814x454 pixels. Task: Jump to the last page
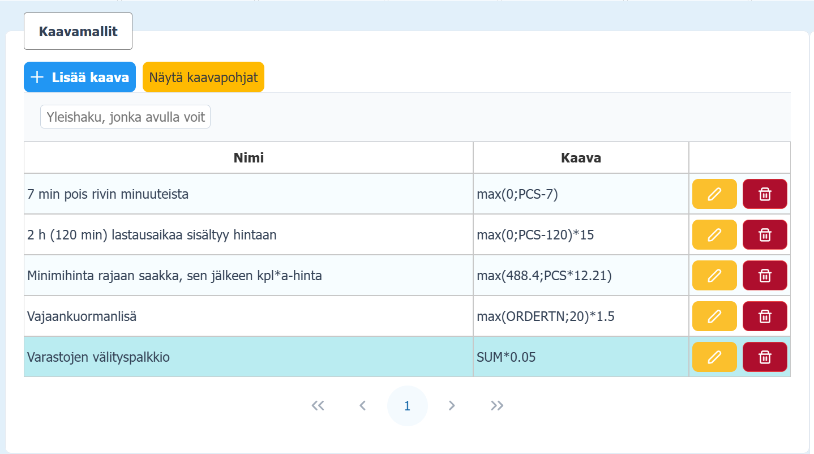497,405
